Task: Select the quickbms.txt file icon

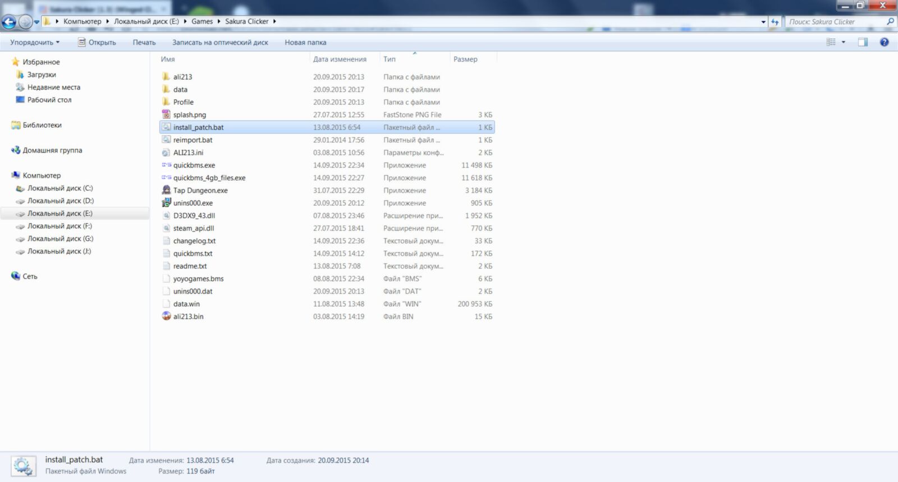Action: (x=166, y=253)
